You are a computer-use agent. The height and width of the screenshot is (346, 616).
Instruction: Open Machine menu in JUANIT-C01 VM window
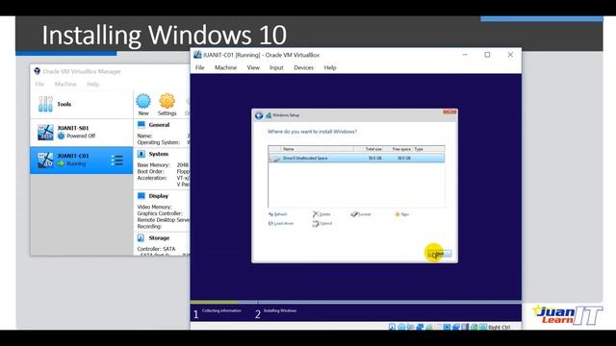225,67
